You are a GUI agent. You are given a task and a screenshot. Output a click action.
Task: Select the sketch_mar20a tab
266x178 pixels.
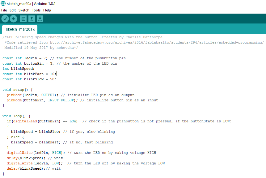tap(20, 29)
